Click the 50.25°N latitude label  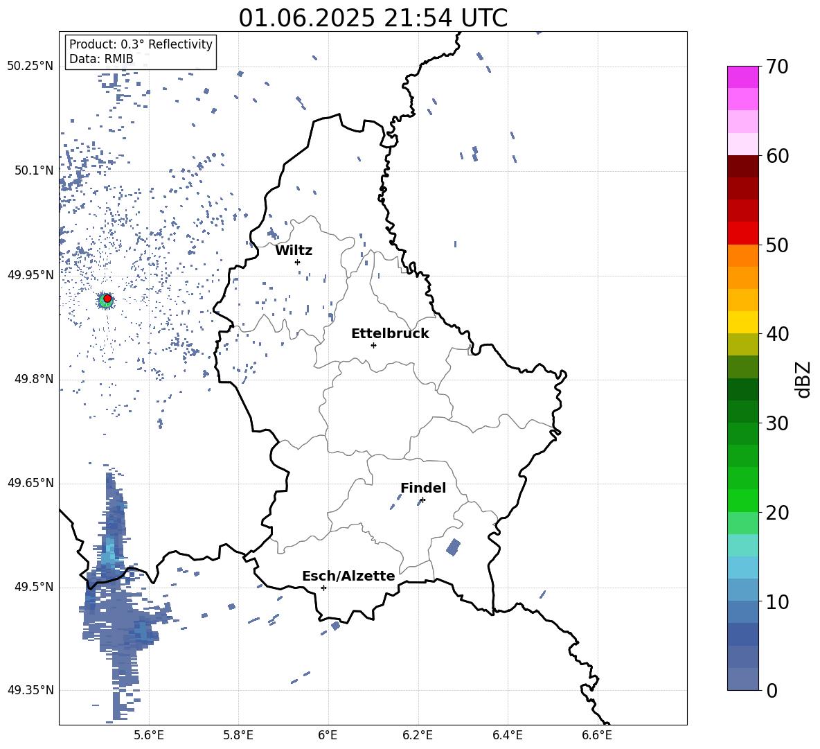pyautogui.click(x=30, y=67)
